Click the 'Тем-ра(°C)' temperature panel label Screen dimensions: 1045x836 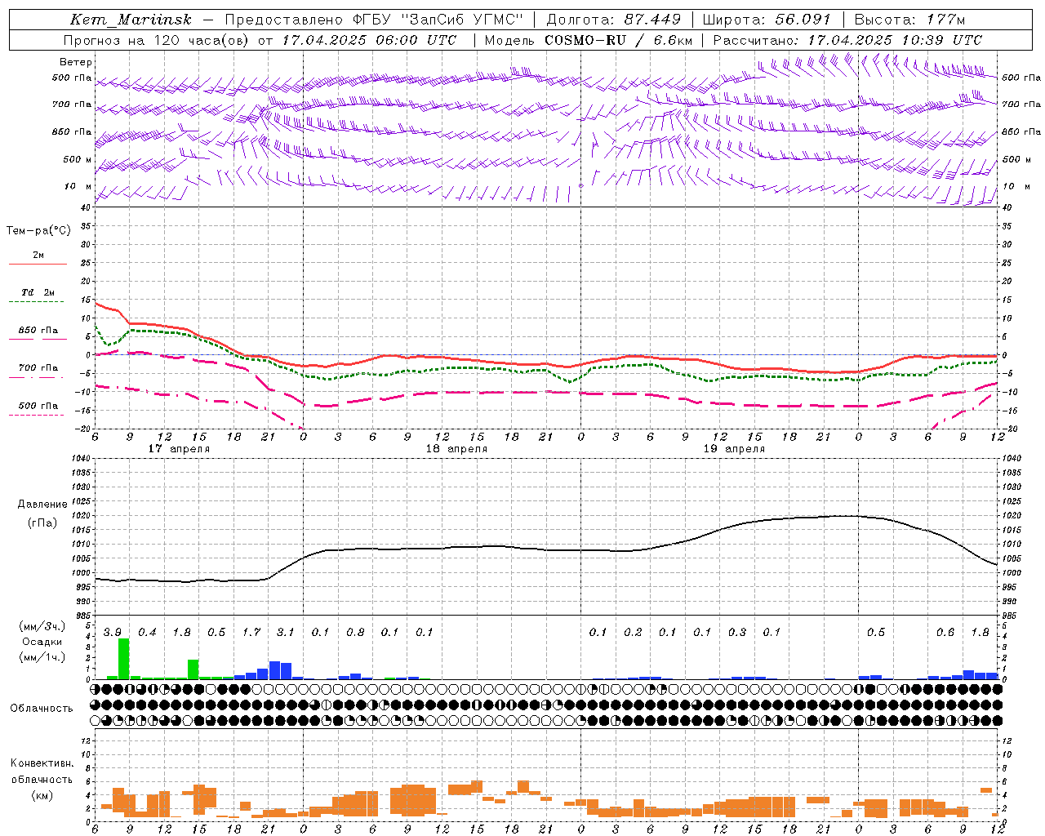38,231
